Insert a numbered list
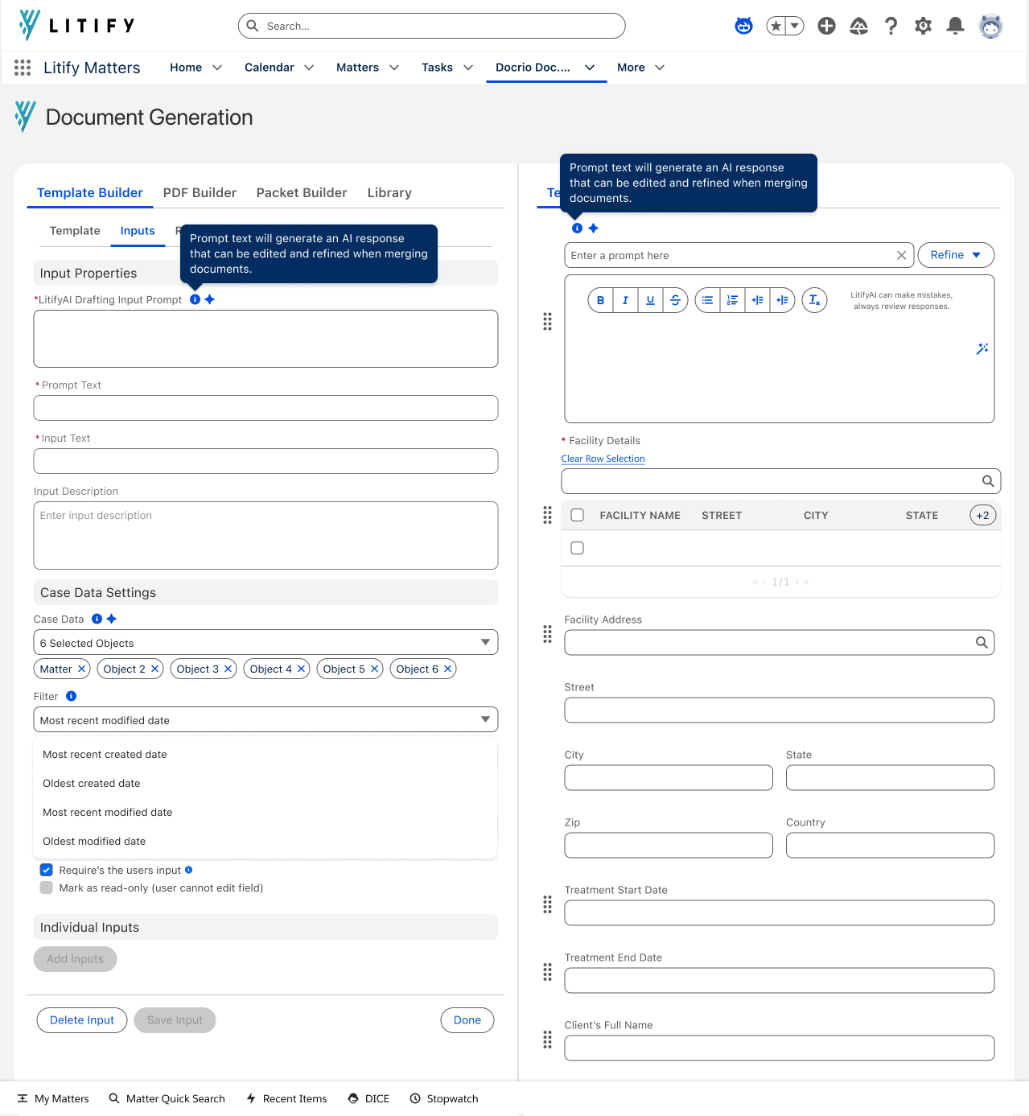The width and height of the screenshot is (1029, 1116). pos(732,300)
